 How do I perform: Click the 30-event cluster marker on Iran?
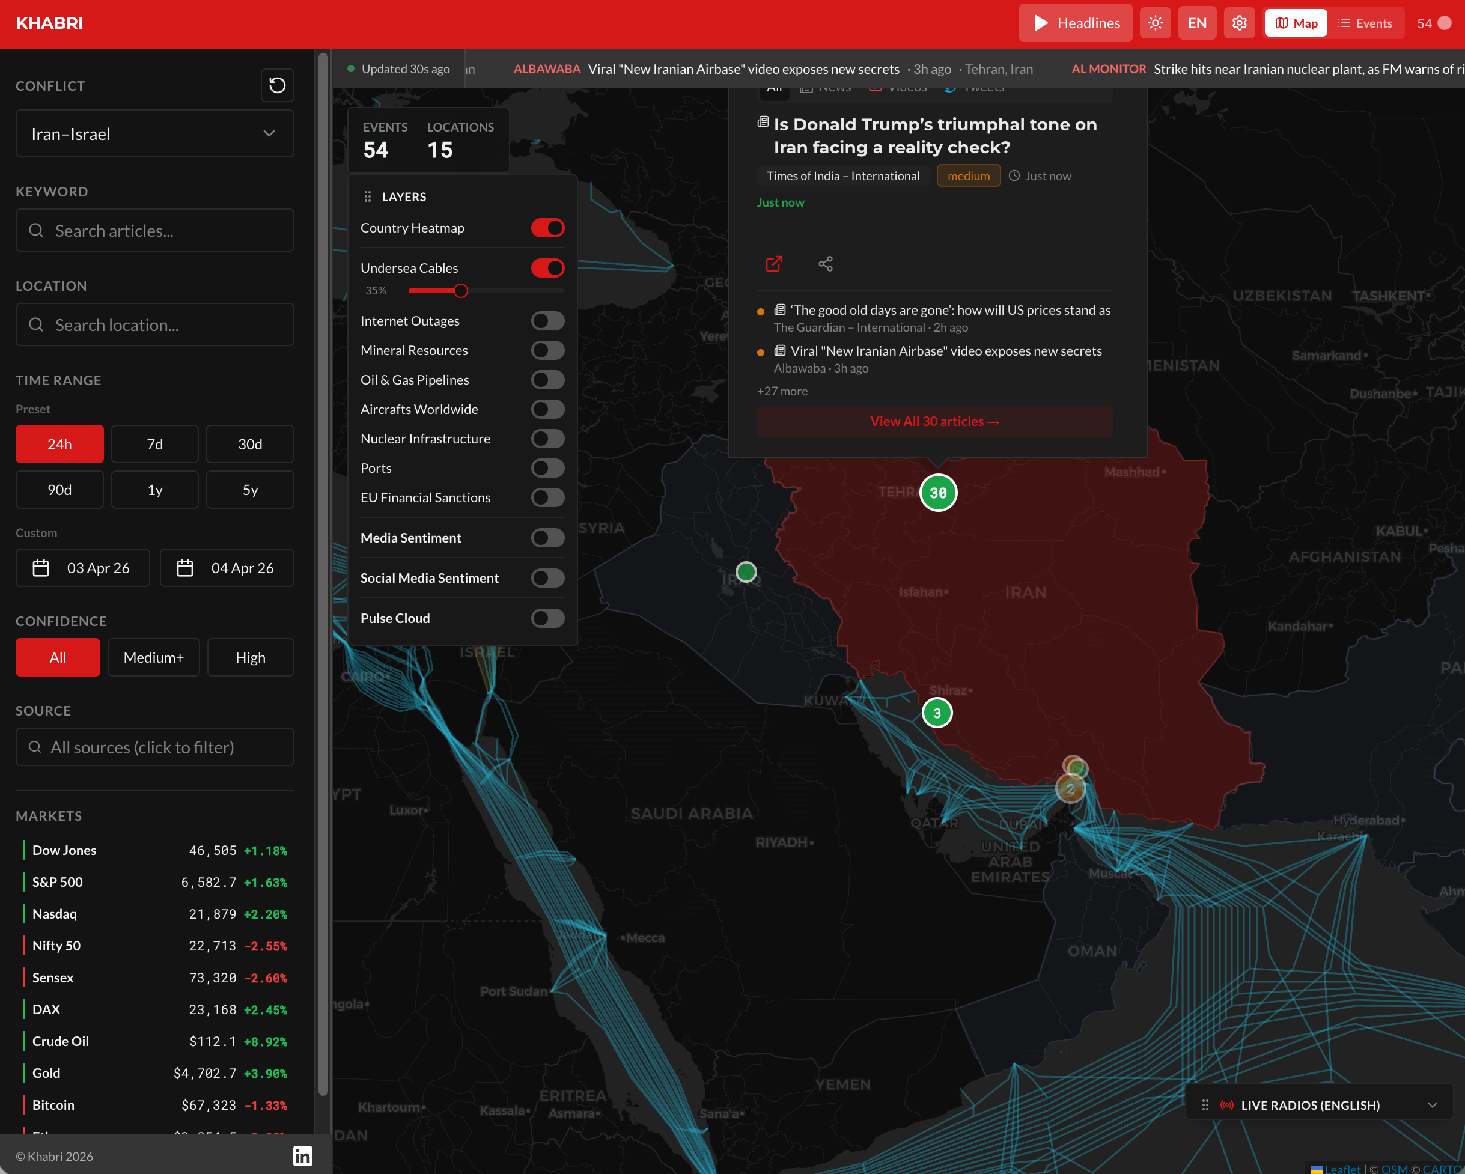[x=939, y=493]
